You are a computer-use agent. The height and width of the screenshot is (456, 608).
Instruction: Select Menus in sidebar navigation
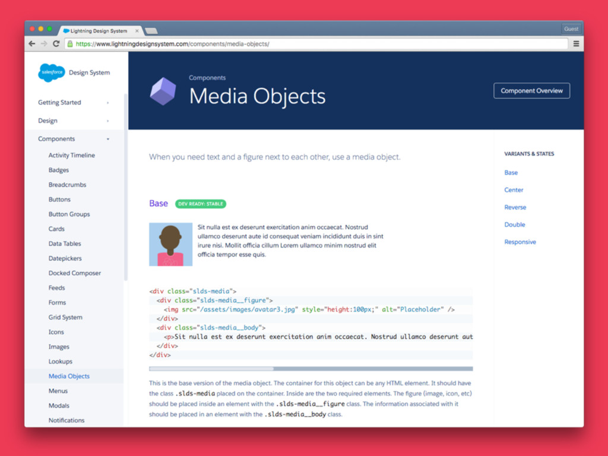58,391
